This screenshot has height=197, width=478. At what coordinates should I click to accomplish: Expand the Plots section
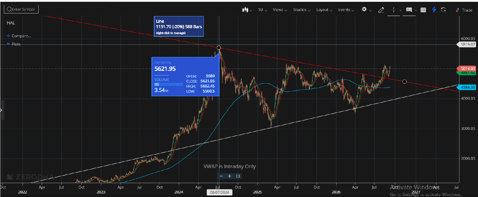pos(14,44)
